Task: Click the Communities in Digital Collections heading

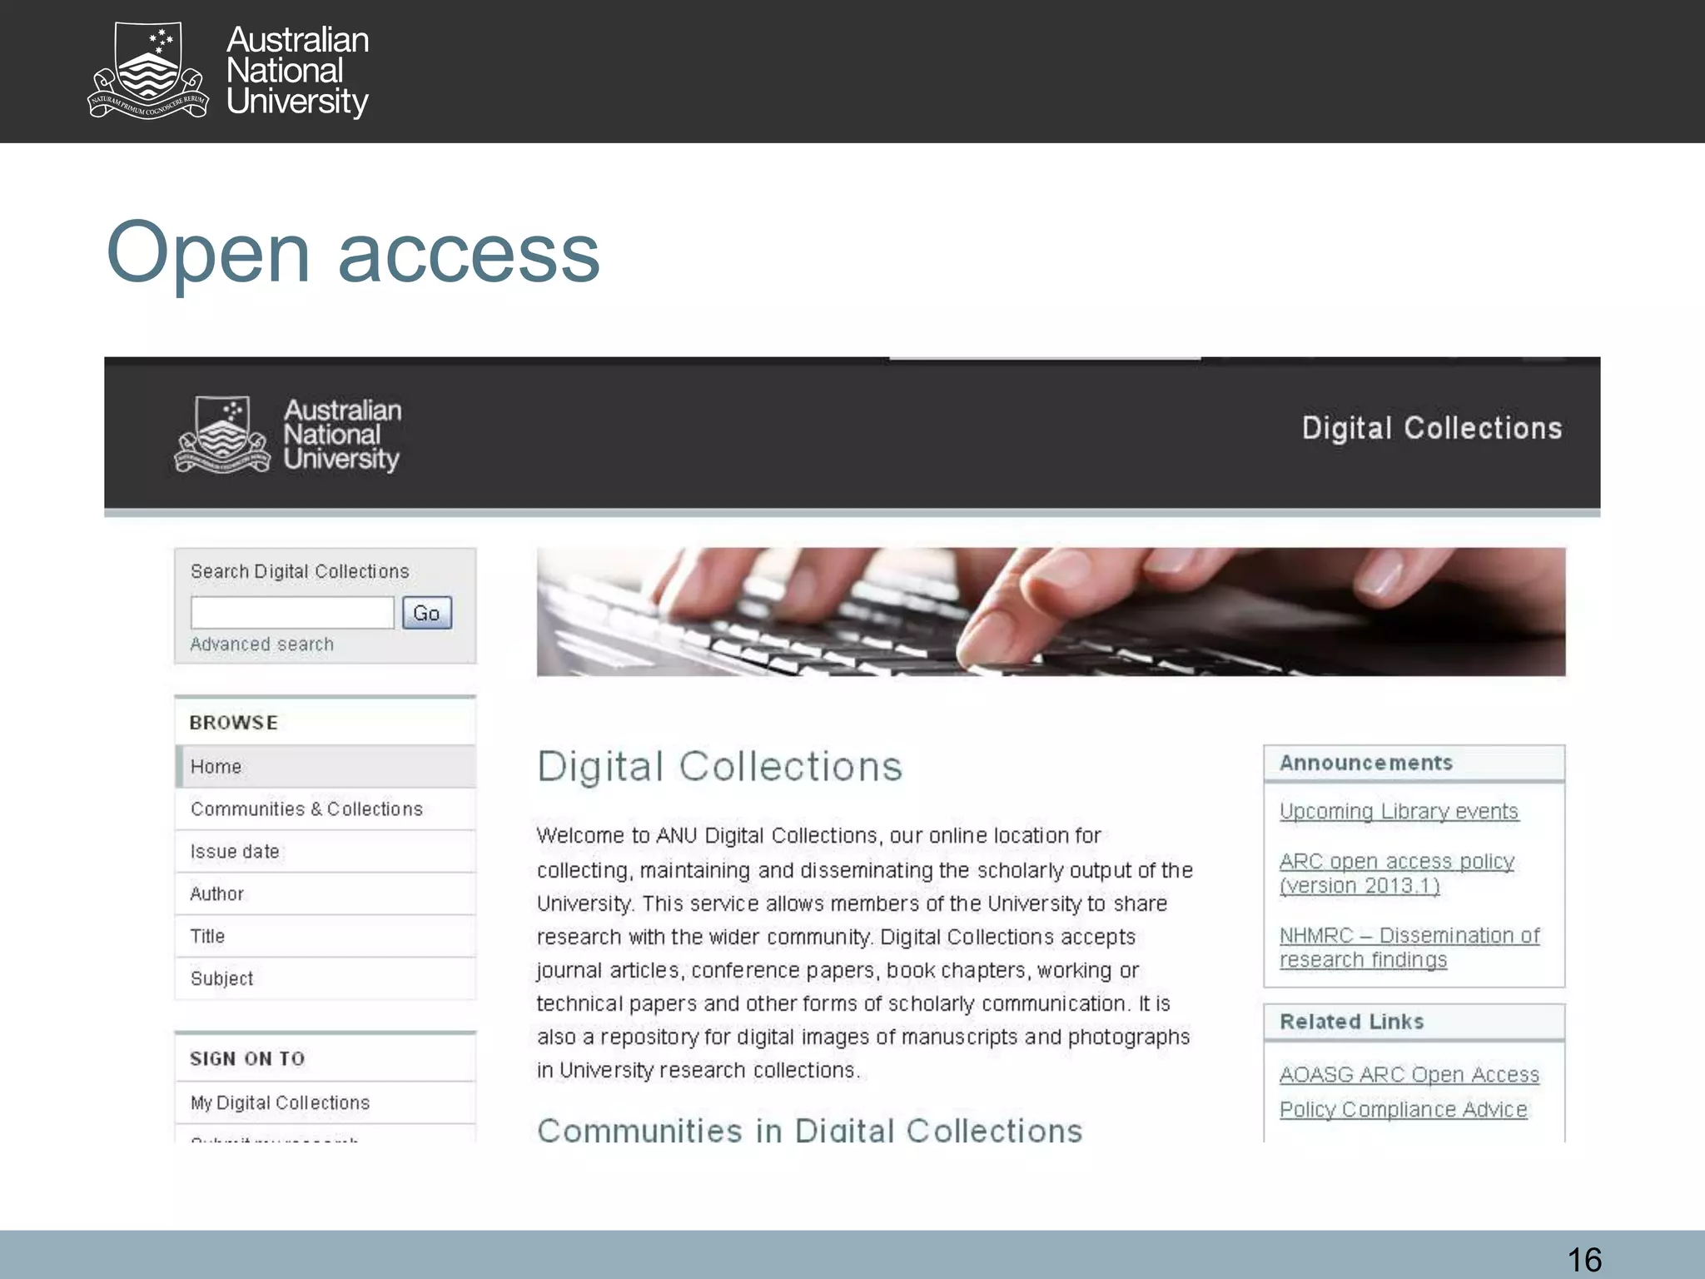Action: [809, 1130]
